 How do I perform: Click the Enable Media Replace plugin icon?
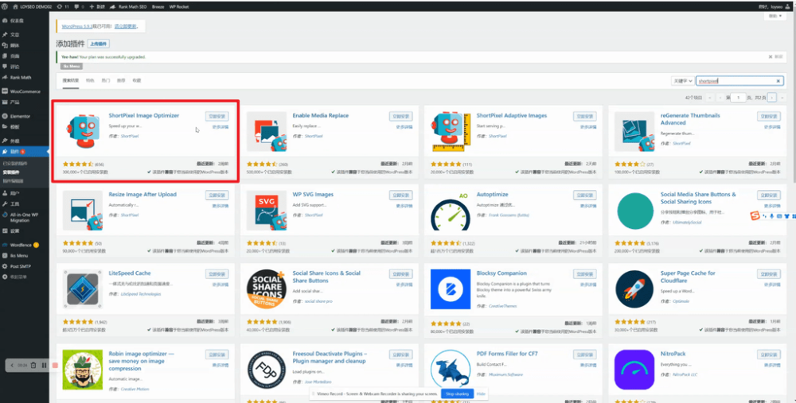267,132
